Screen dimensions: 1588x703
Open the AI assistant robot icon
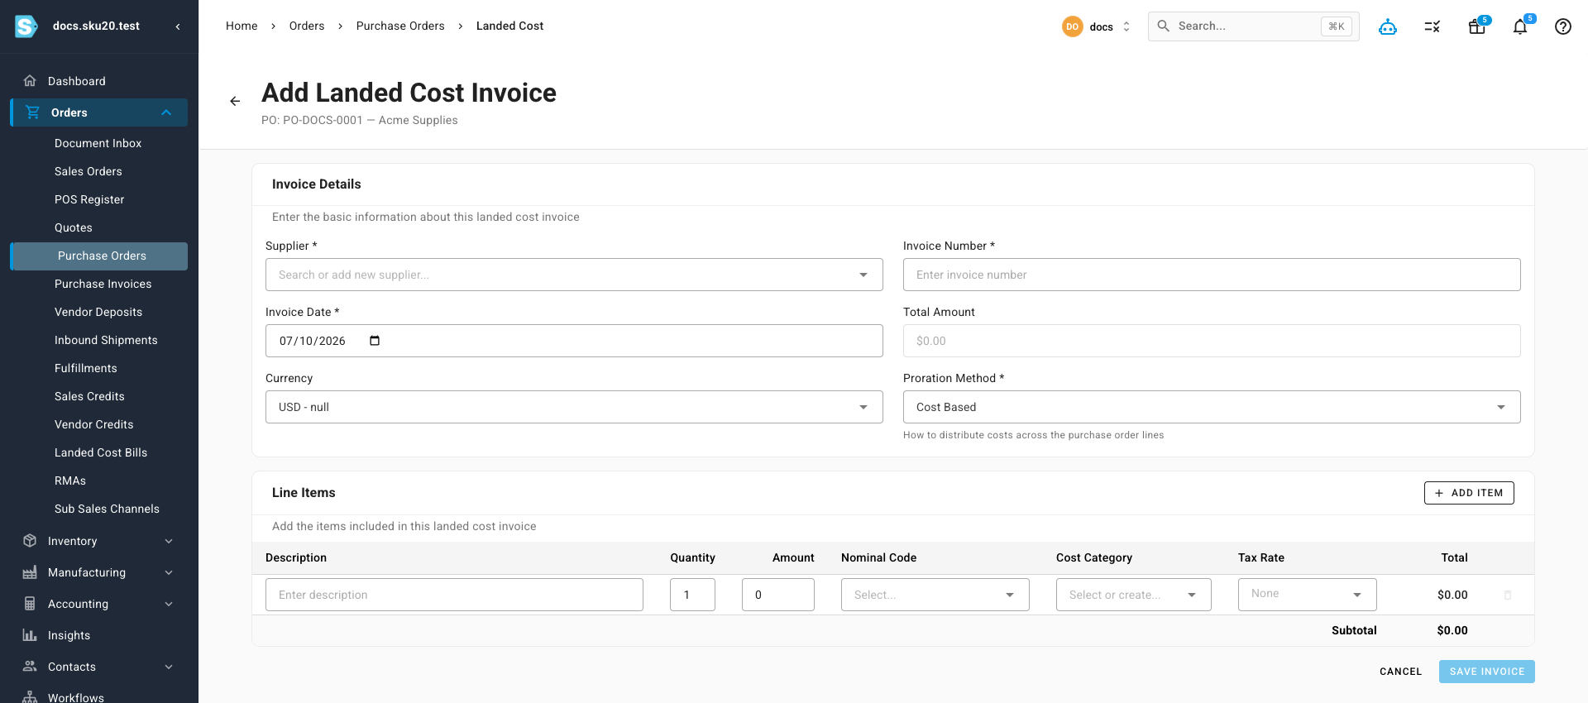click(x=1388, y=26)
